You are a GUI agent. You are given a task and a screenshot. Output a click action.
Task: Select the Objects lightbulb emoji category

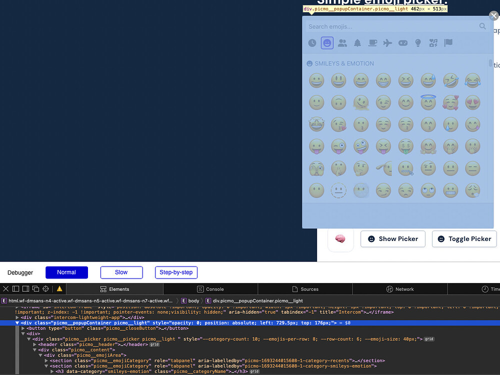[418, 42]
